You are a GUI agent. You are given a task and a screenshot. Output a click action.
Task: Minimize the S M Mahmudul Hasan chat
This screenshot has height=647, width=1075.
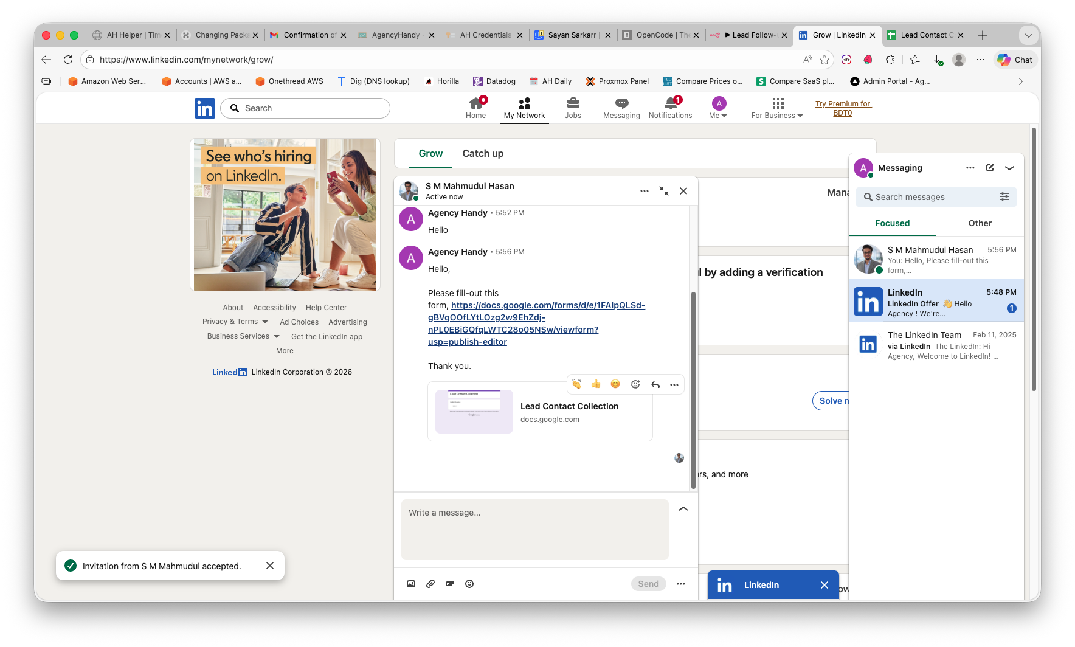coord(664,191)
